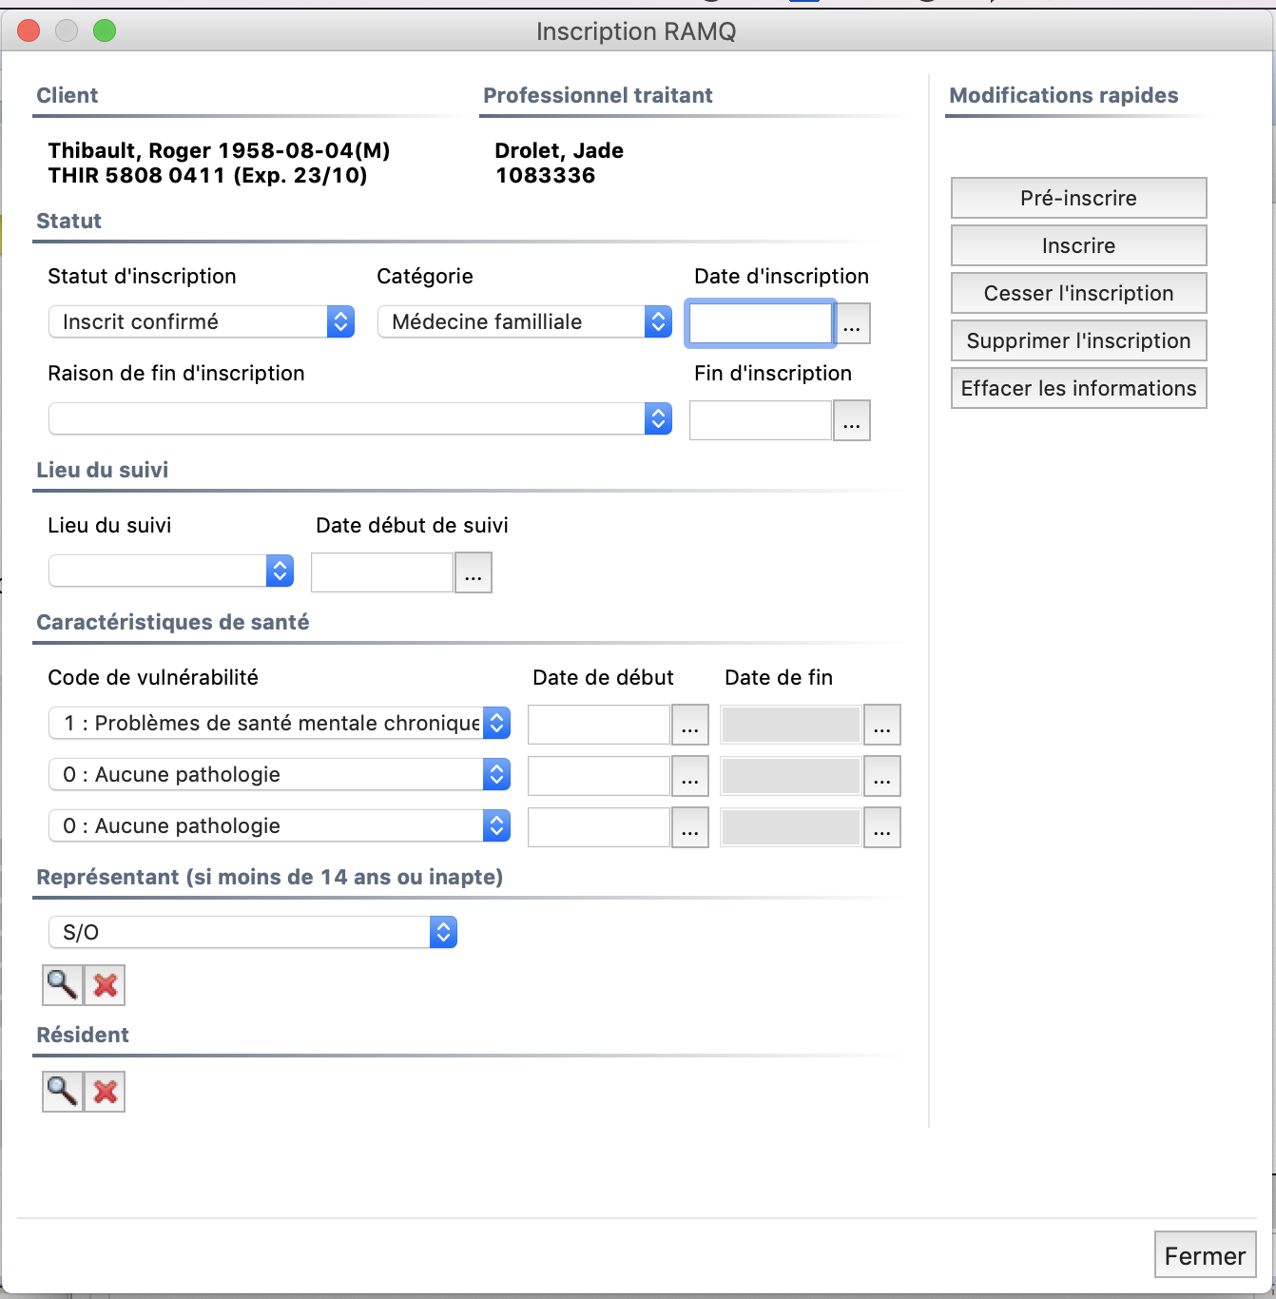Screen dimensions: 1276x1299
Task: Close the dialog with Fermer
Action: point(1205,1255)
